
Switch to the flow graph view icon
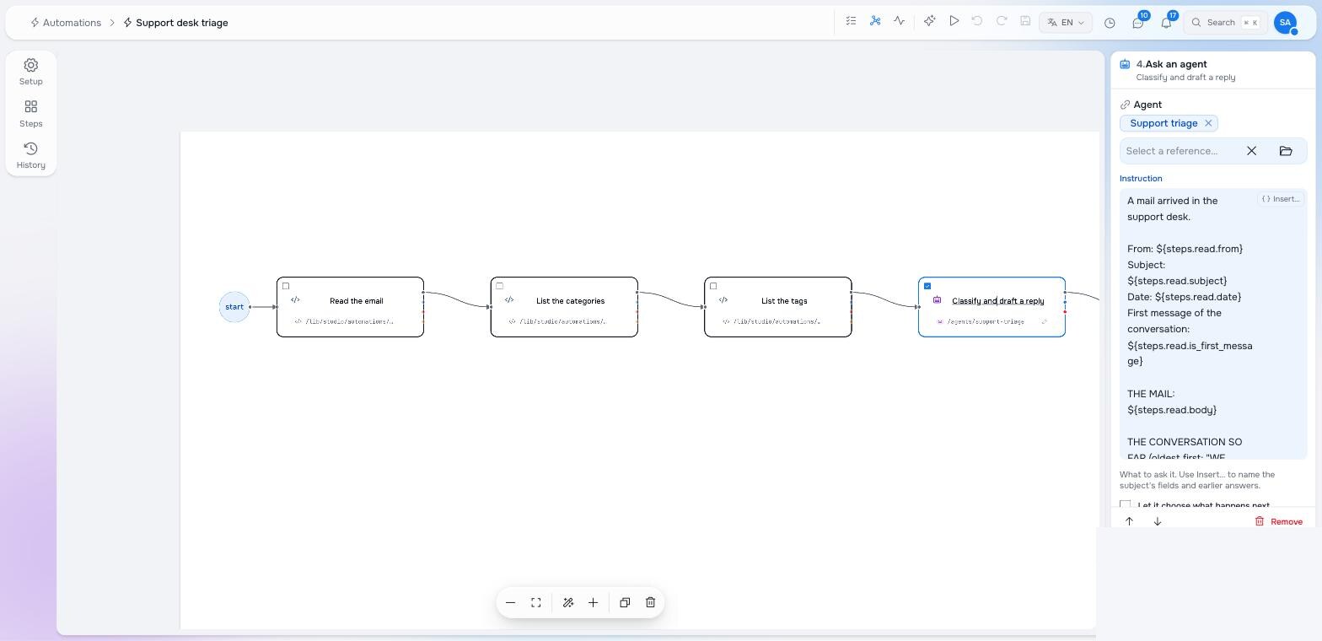(x=875, y=21)
